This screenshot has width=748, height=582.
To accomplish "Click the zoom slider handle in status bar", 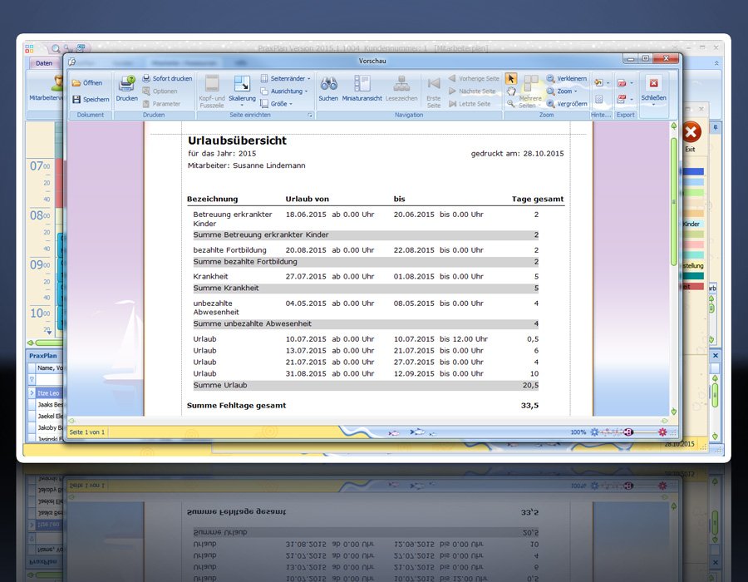I will click(x=629, y=432).
